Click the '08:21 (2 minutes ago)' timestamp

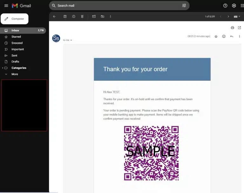tap(199, 36)
